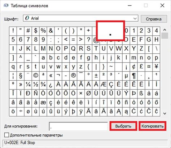Viewport: 171px width, 148px height.
Task: Pick the pound sterling £ symbol
Action: (141, 67)
